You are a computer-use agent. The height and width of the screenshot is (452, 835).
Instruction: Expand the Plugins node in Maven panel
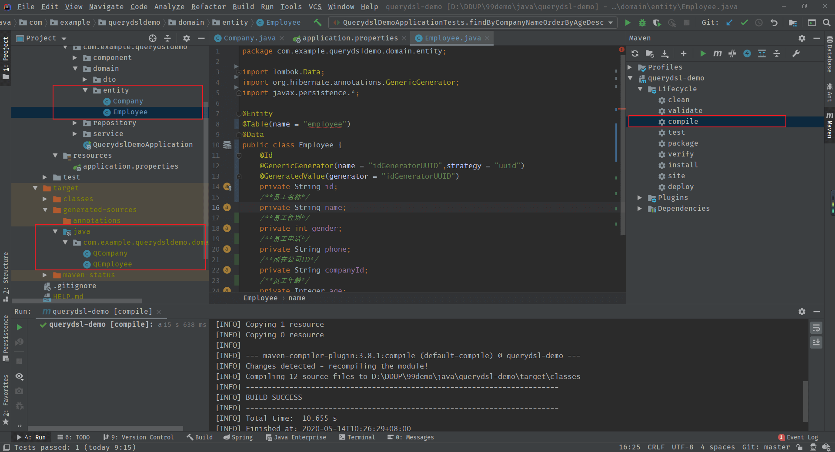pos(640,198)
